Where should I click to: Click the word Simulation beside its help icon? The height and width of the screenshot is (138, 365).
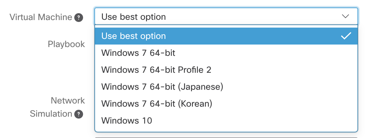51,114
